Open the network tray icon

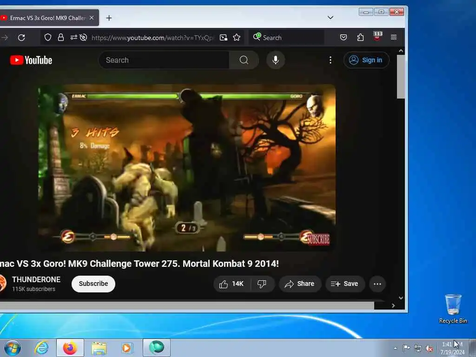(418, 348)
